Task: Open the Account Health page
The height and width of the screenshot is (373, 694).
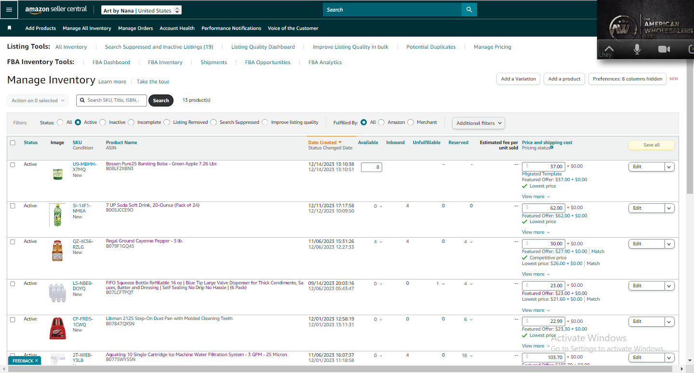Action: click(177, 28)
